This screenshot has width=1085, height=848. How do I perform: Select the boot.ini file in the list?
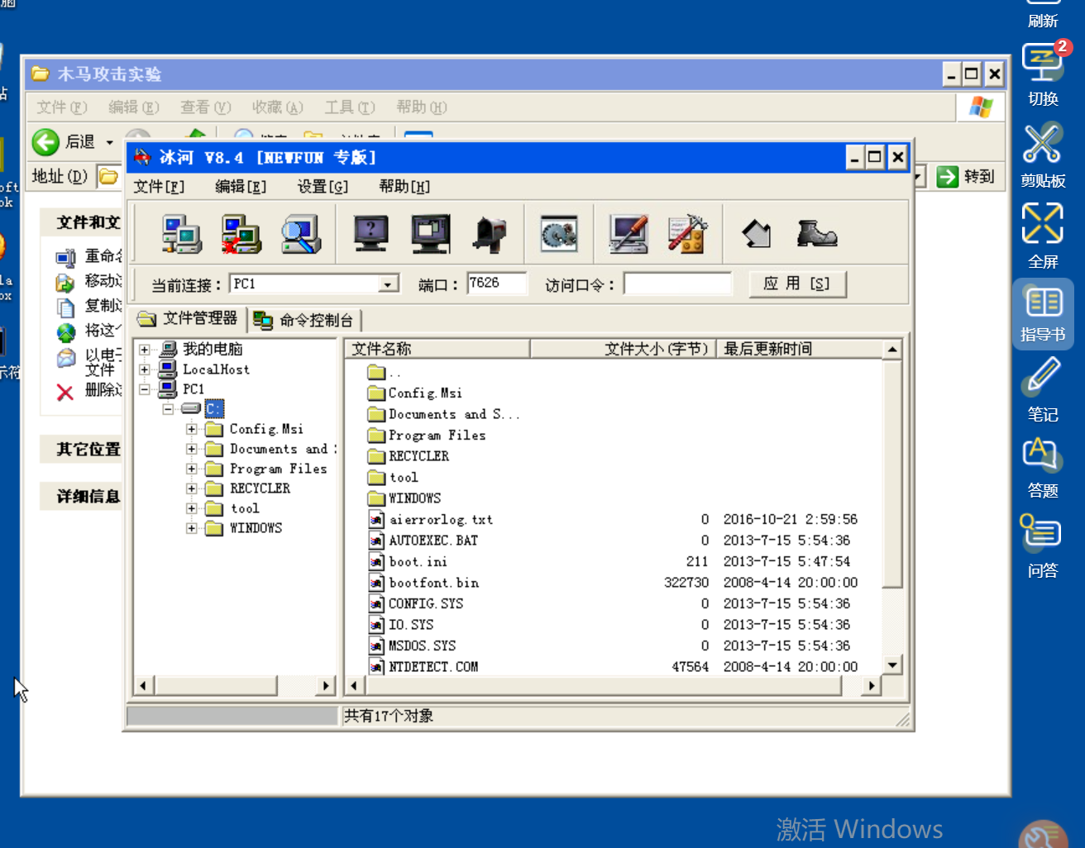click(x=418, y=562)
